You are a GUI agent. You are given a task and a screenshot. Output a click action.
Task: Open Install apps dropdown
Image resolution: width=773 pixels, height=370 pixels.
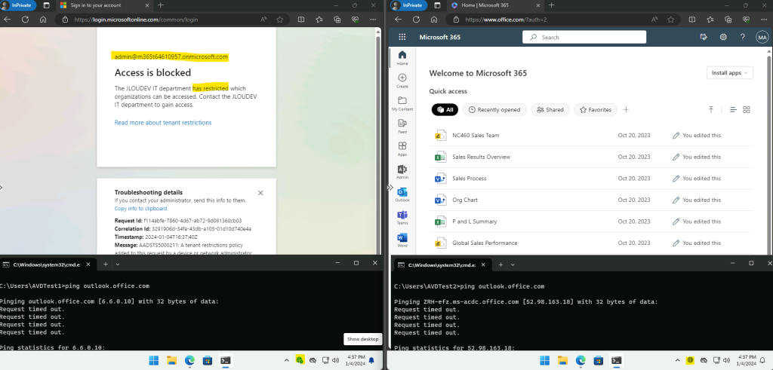729,73
